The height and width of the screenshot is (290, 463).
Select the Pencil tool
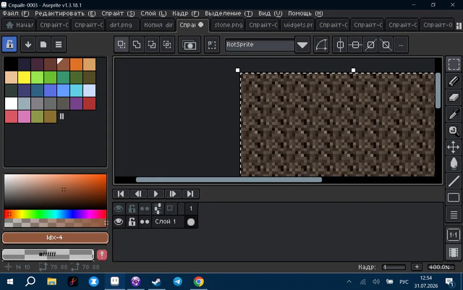point(454,81)
